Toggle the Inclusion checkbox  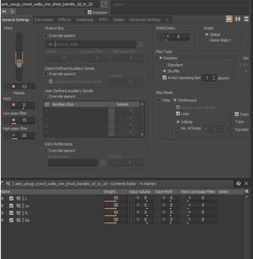coord(90,12)
